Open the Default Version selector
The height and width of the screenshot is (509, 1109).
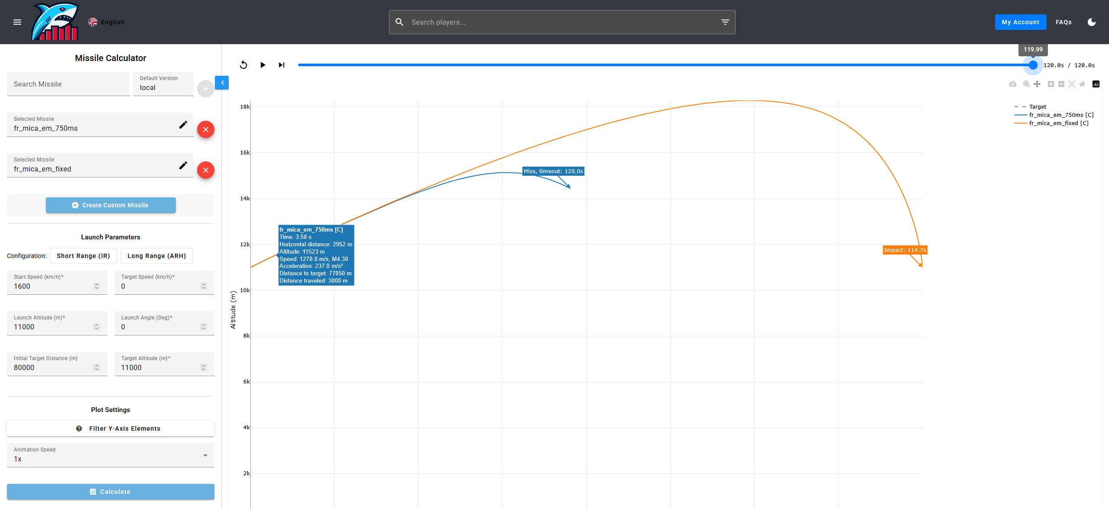click(x=163, y=84)
